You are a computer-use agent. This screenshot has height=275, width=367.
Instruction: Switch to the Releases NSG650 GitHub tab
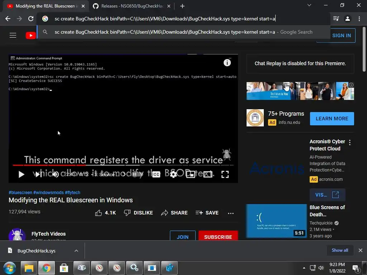[132, 6]
